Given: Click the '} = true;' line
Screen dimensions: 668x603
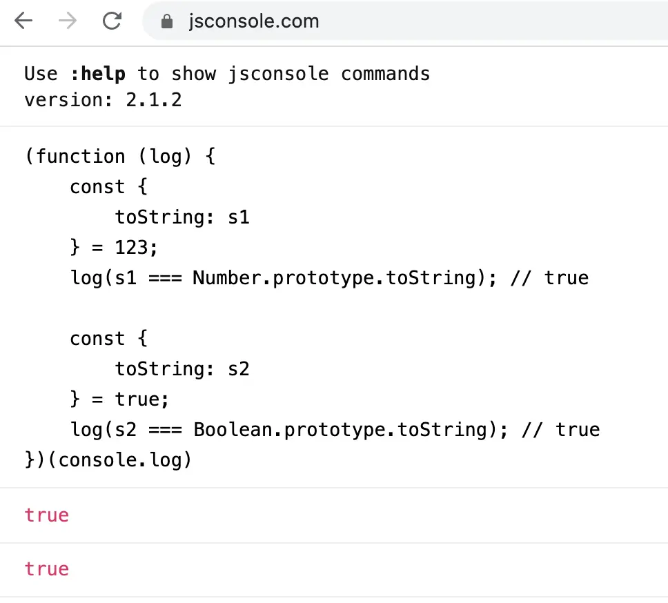Looking at the screenshot, I should pyautogui.click(x=119, y=399).
